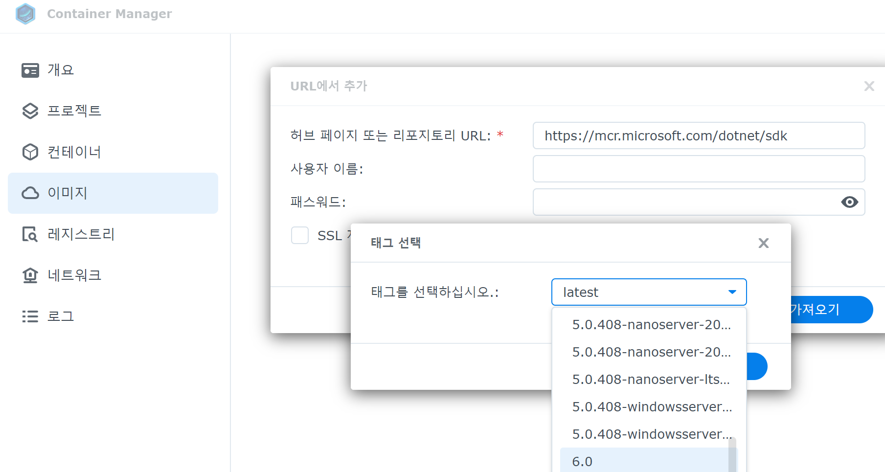Enable the SSL checkbox
Viewport: 885px width, 472px height.
[300, 235]
